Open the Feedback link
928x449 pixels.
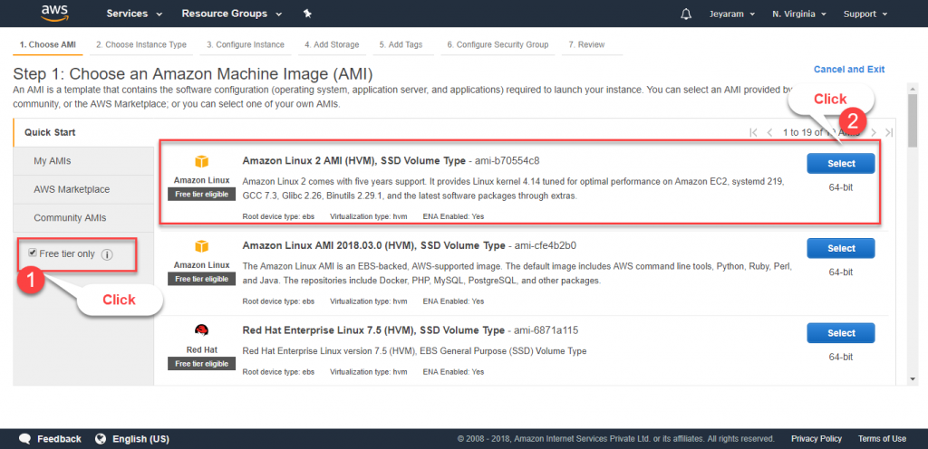(59, 439)
